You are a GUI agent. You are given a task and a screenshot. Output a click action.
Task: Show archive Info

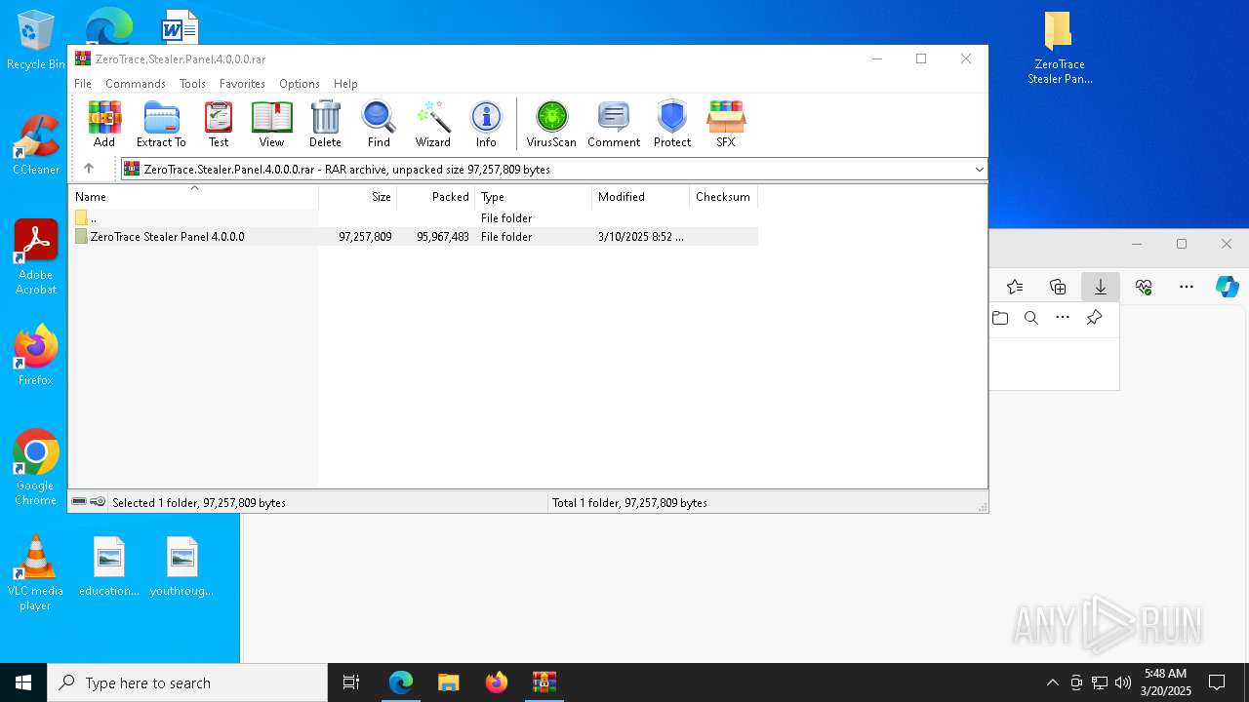pos(486,124)
